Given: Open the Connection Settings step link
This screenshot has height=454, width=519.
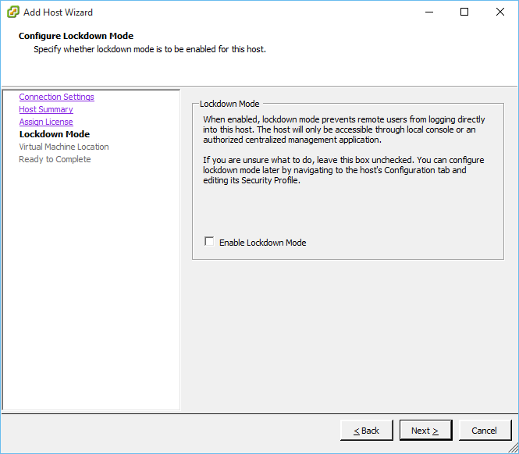Looking at the screenshot, I should pos(57,97).
